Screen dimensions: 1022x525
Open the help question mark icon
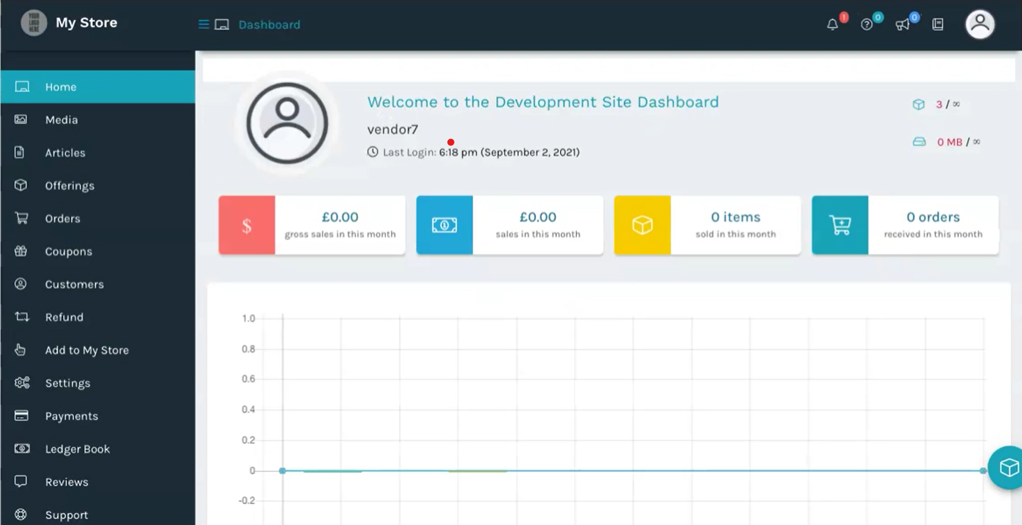tap(866, 24)
